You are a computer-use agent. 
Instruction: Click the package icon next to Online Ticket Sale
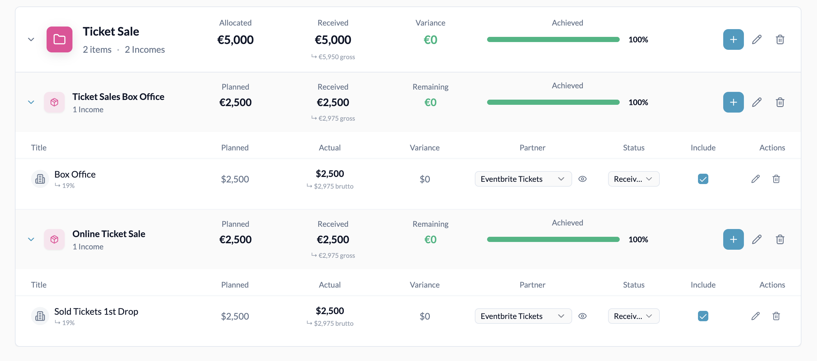click(x=54, y=239)
